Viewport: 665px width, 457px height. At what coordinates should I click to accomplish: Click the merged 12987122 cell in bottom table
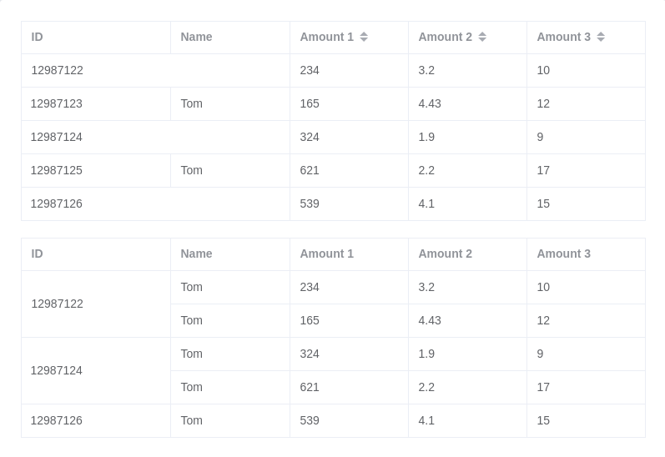click(58, 304)
